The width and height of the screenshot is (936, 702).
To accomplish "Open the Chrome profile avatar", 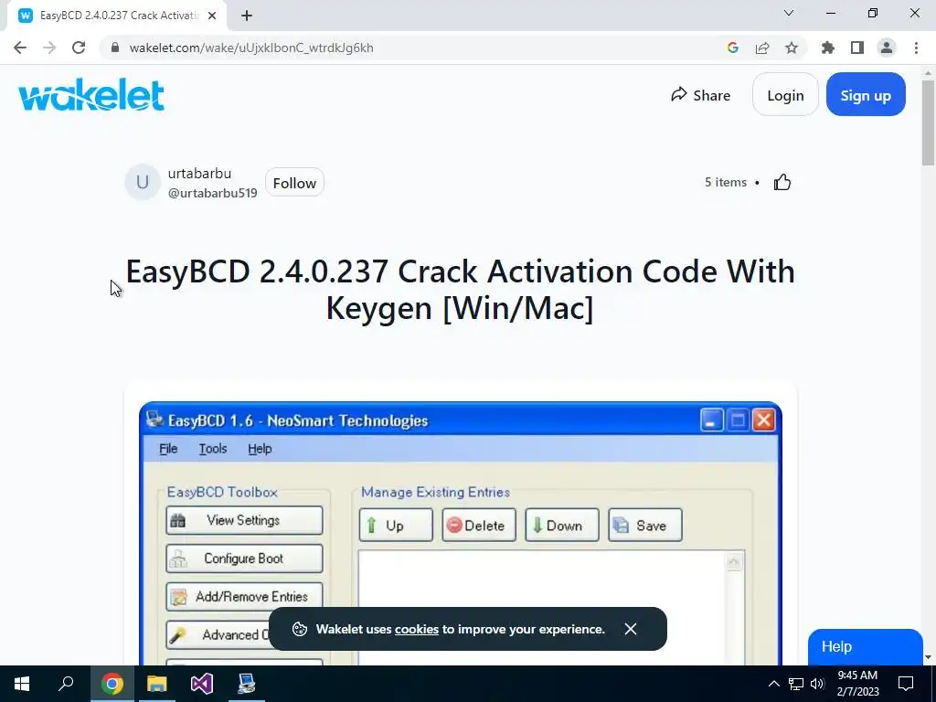I will click(x=887, y=48).
